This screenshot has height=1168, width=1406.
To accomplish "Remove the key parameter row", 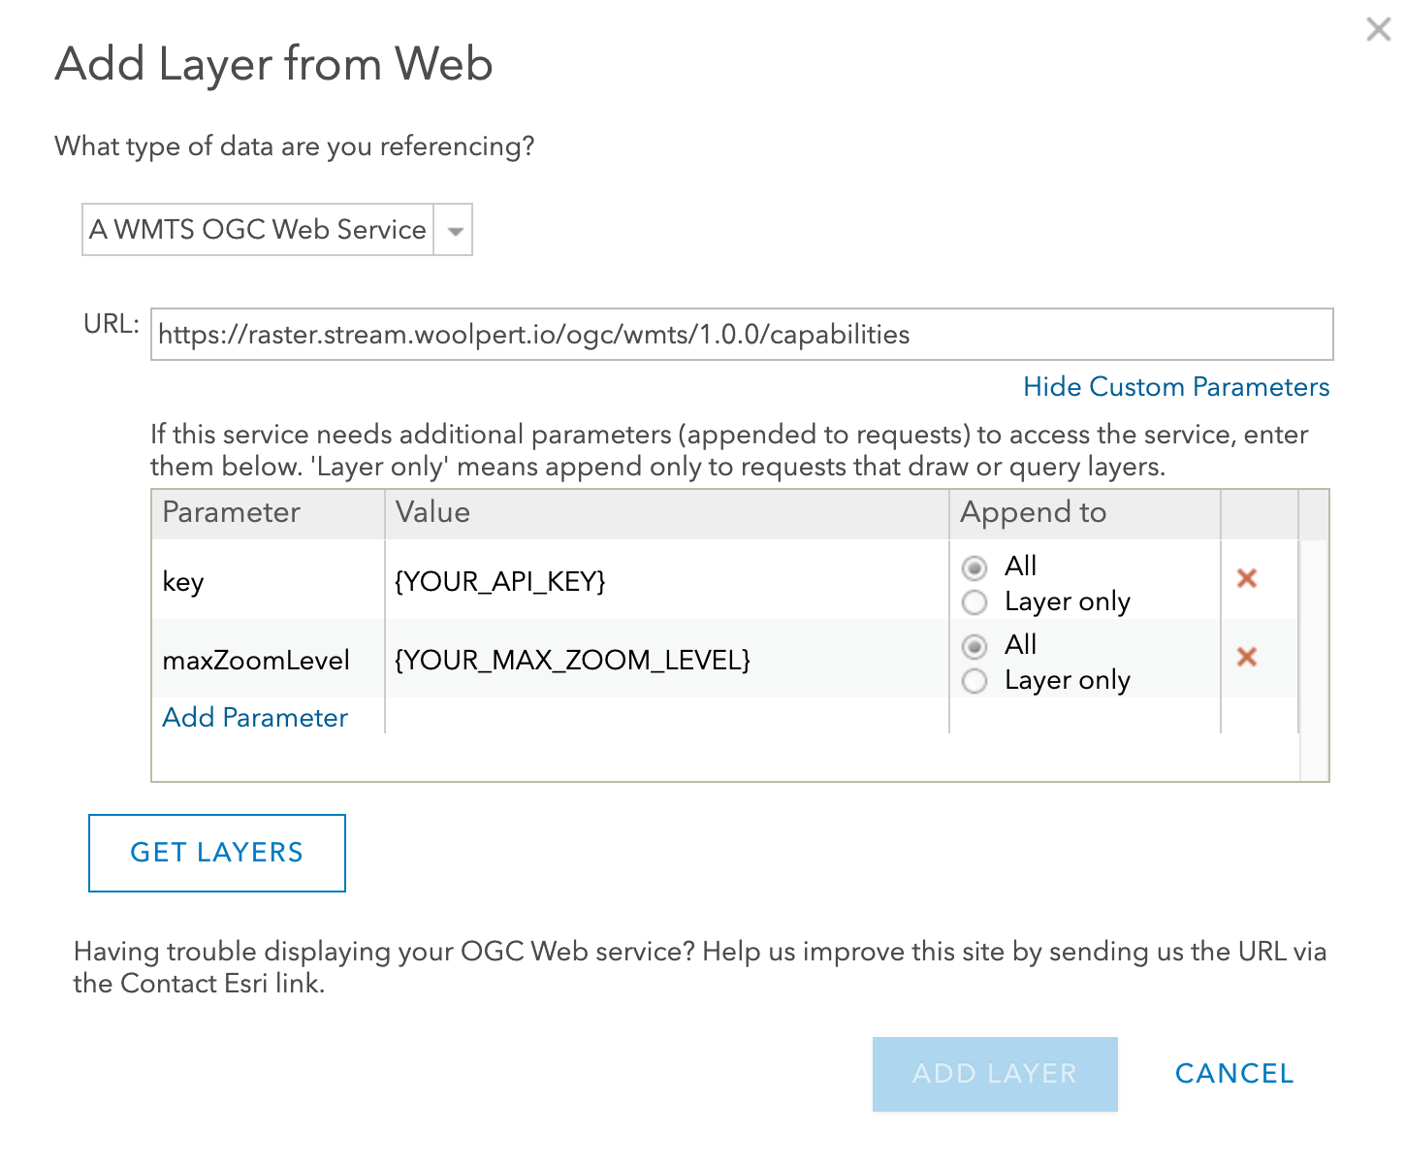I will click(x=1248, y=578).
